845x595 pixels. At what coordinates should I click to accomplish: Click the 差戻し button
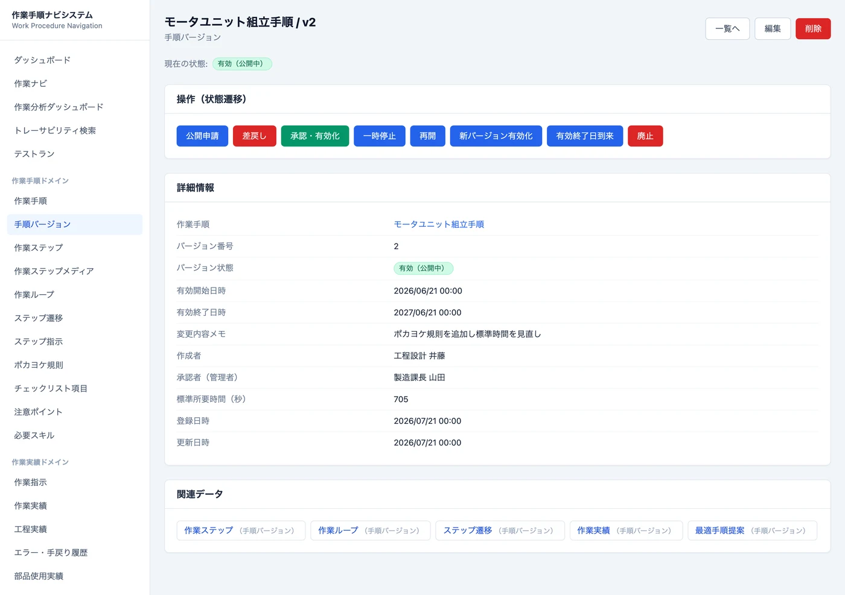tap(255, 136)
